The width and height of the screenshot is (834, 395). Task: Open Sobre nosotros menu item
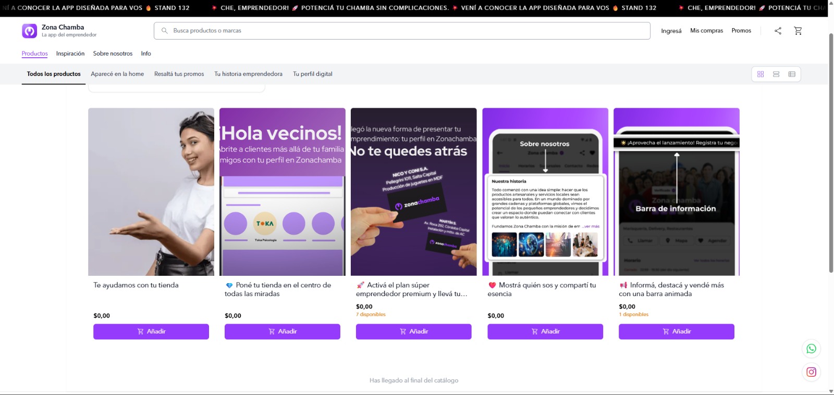click(113, 54)
